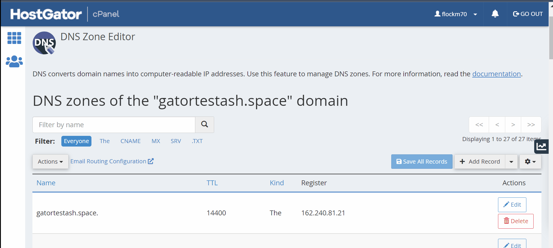Open the statistics chart side tab
Screen dimensions: 553x248
click(541, 147)
